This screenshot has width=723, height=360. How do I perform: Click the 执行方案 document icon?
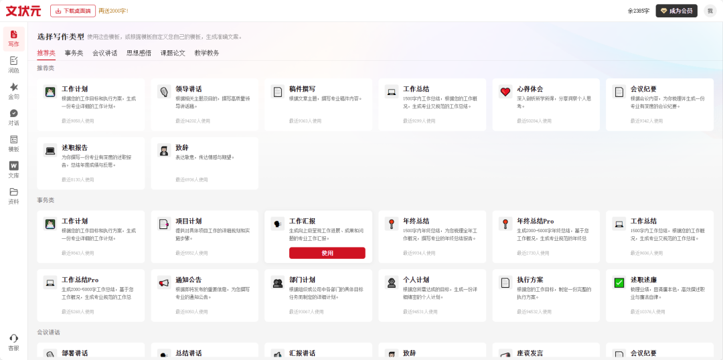[505, 282]
